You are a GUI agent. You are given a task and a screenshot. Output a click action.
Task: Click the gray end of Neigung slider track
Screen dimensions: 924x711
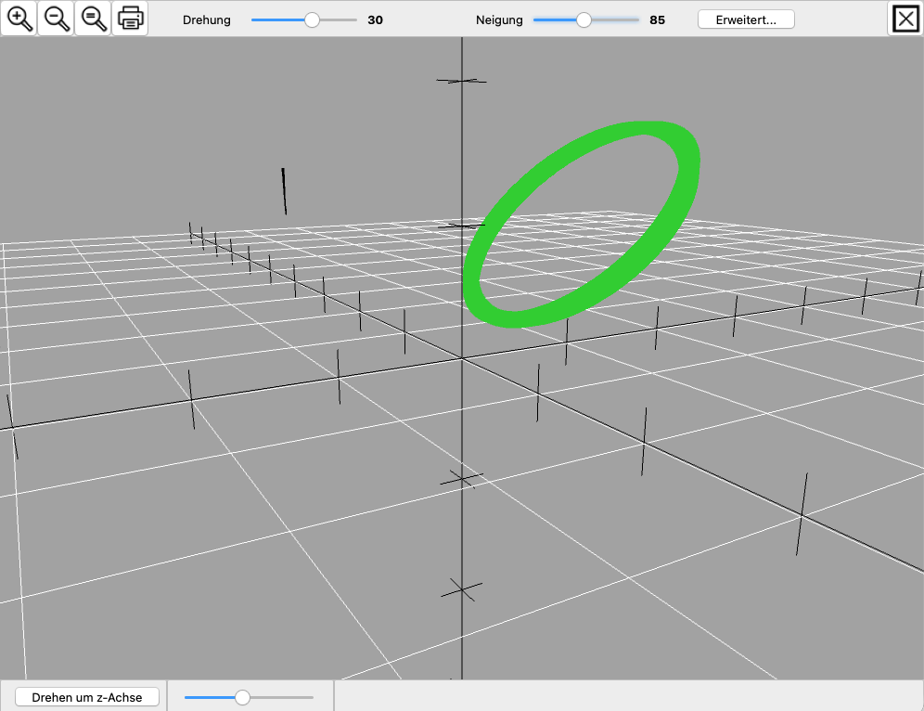tap(617, 19)
